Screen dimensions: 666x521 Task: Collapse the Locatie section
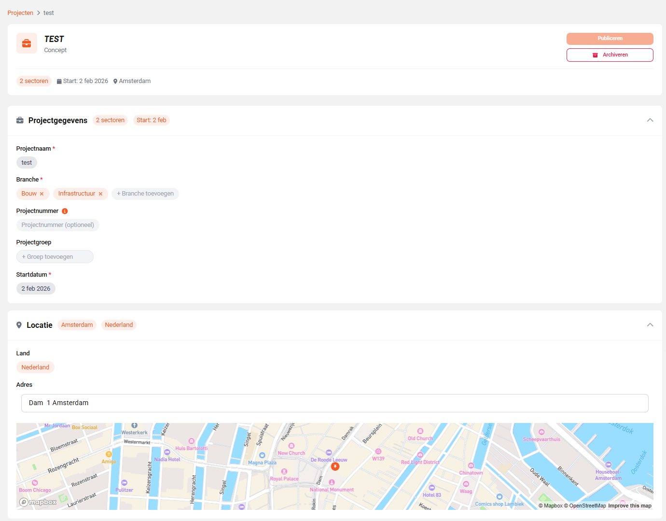tap(650, 325)
